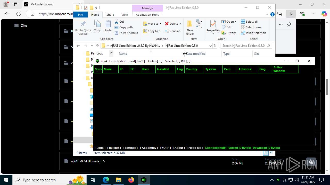Click the Ping column header
330x185 pixels.
click(265, 69)
